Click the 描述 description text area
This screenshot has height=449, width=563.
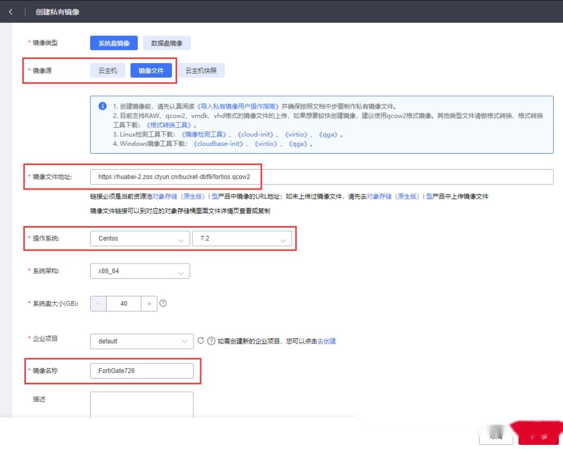point(142,405)
